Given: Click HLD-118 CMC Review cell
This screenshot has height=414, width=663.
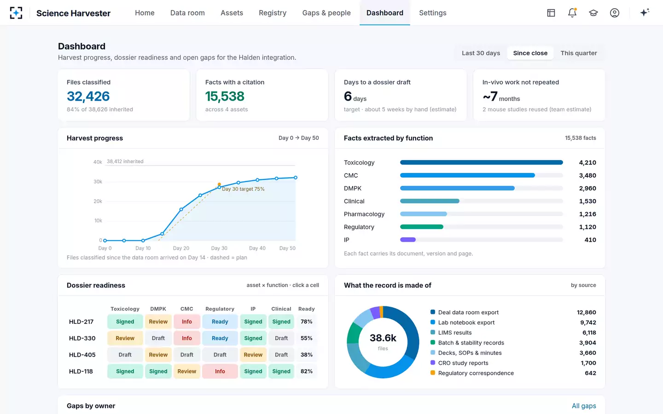Looking at the screenshot, I should (187, 371).
